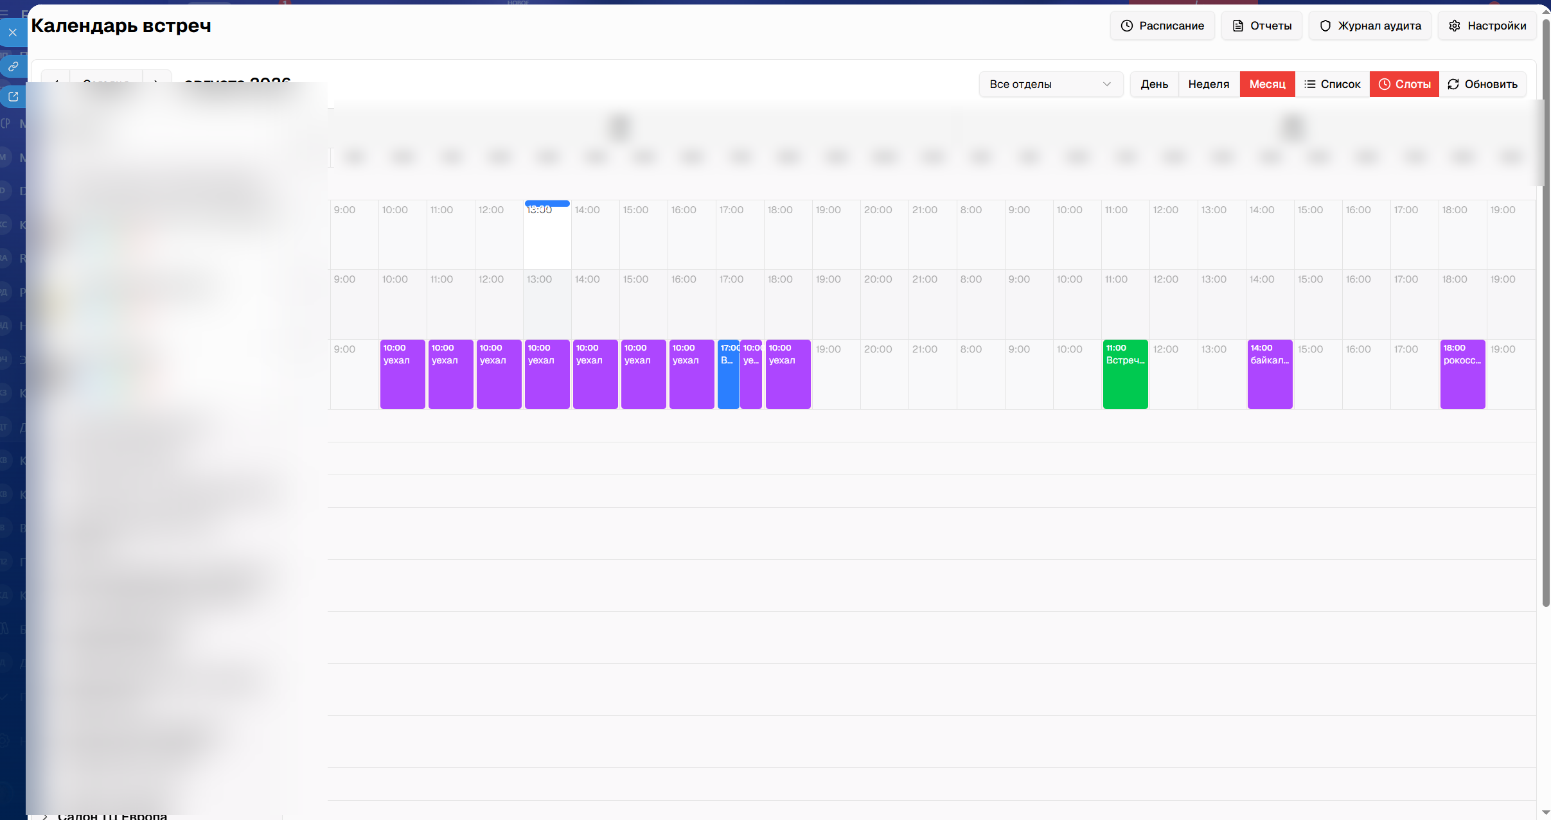
Task: Open the Расписание schedule button
Action: [1162, 26]
